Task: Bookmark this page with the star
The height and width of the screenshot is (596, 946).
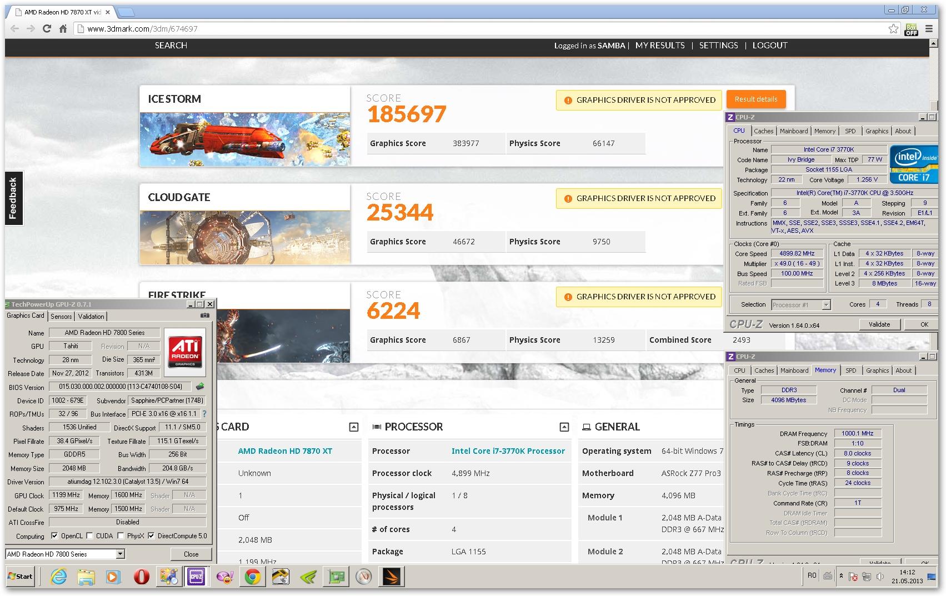Action: coord(893,28)
